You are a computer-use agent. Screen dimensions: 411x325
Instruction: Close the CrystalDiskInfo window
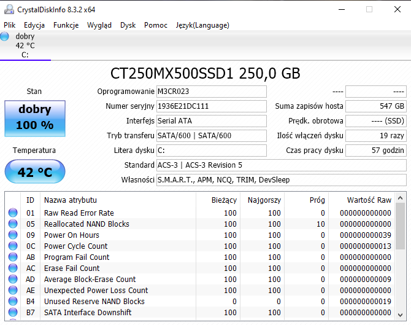[x=398, y=9]
